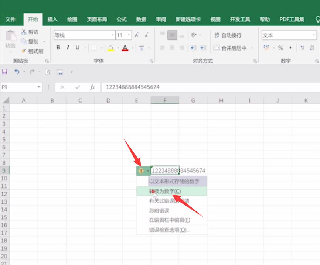320x265 pixels.
Task: Click the text orientation icon
Action: click(x=194, y=35)
